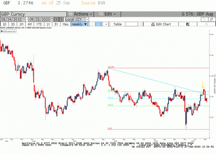
Task: Click the collapse double-chevron icon
Action: click(140, 24)
